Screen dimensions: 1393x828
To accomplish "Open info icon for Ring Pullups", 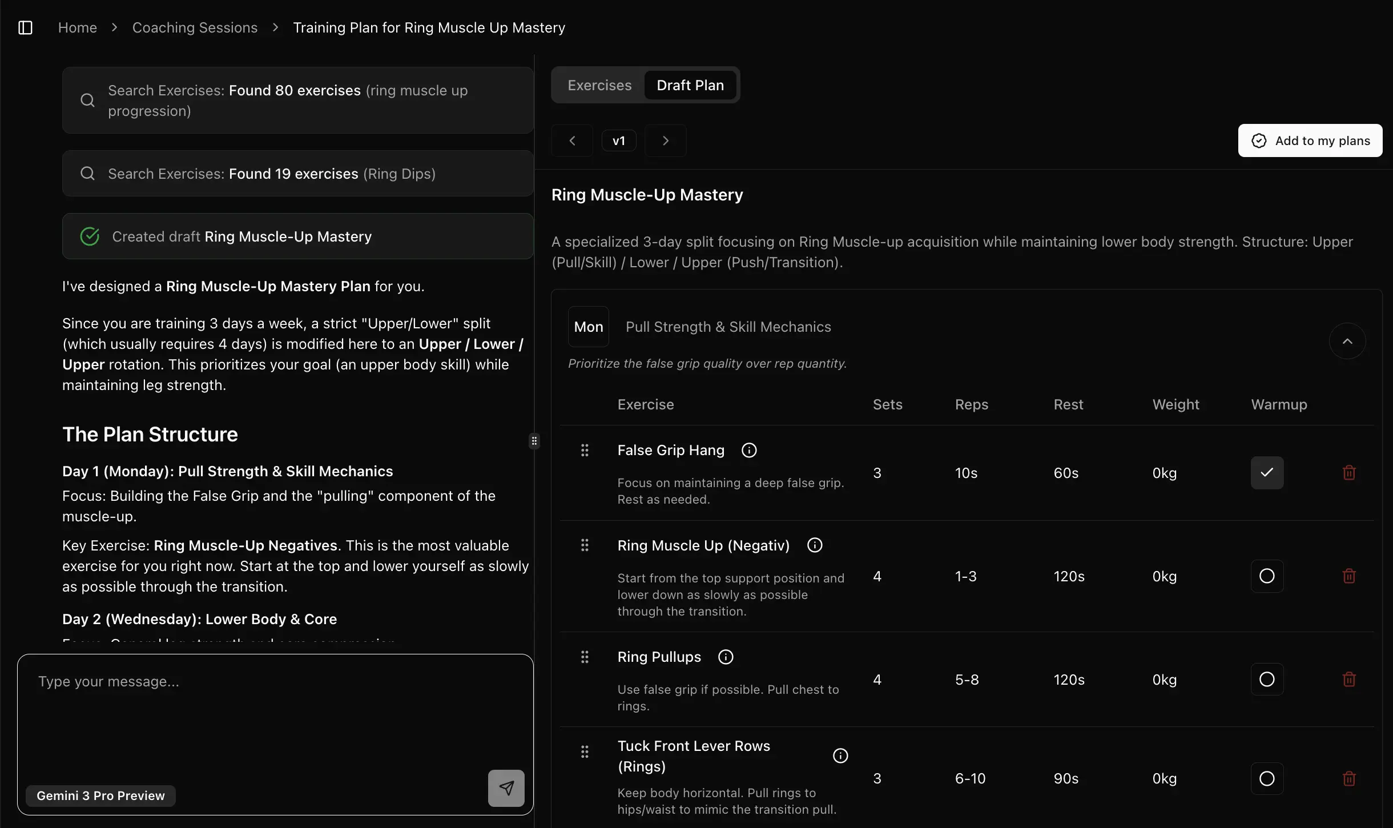I will click(726, 657).
